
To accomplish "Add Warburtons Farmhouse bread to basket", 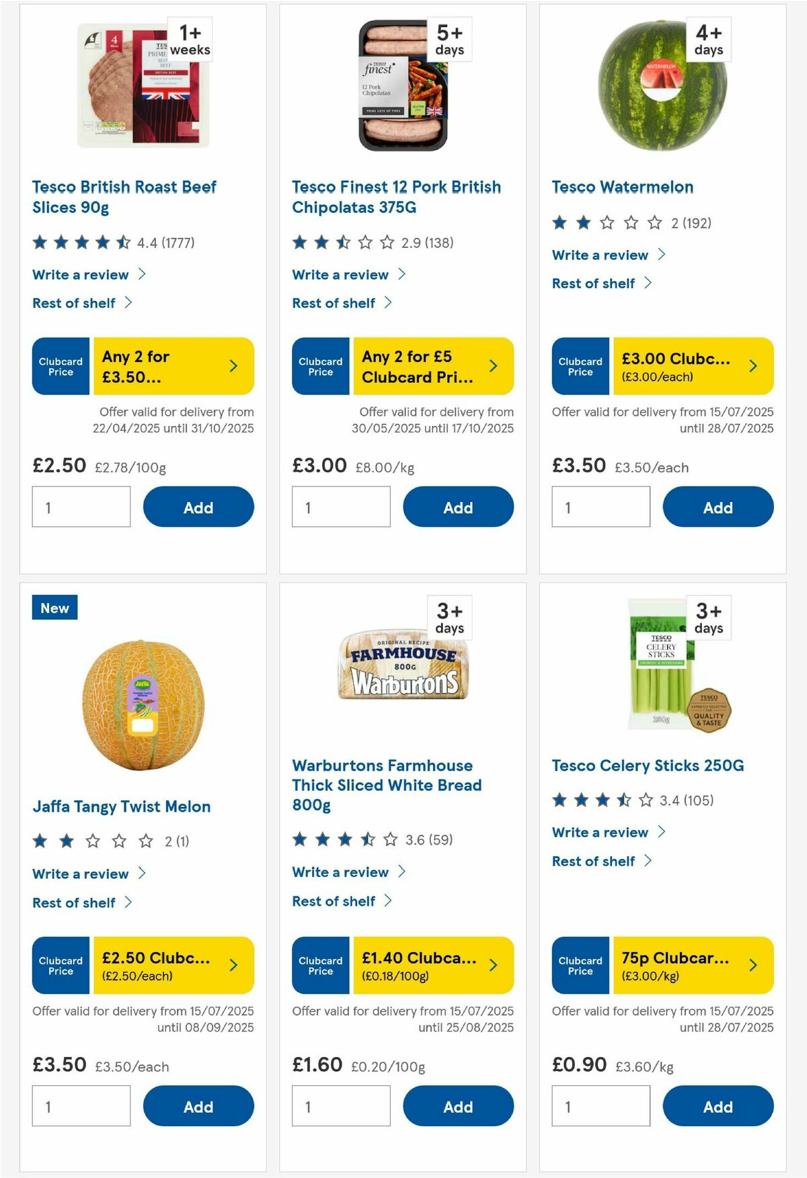I will (x=458, y=1106).
